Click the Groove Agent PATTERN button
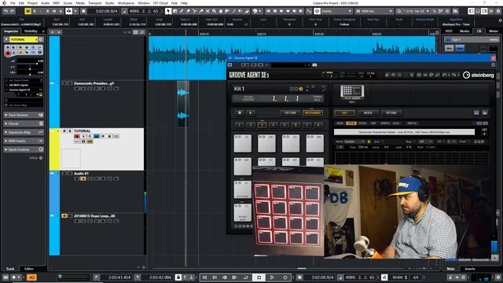Viewport: 503px width, 283px height. tap(290, 113)
